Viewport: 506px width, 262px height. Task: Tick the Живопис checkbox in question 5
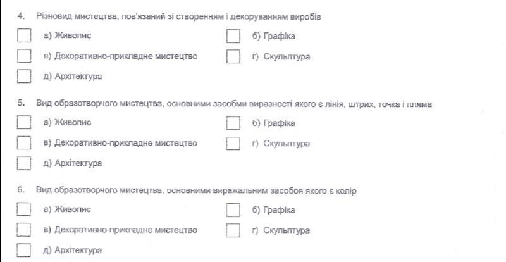(24, 122)
